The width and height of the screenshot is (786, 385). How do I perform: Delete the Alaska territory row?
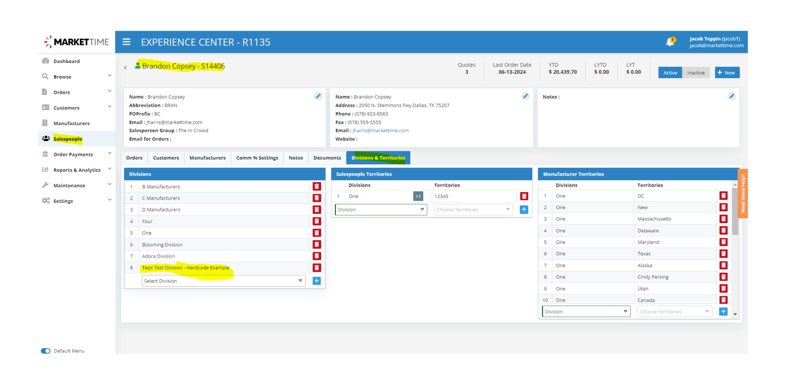point(724,265)
